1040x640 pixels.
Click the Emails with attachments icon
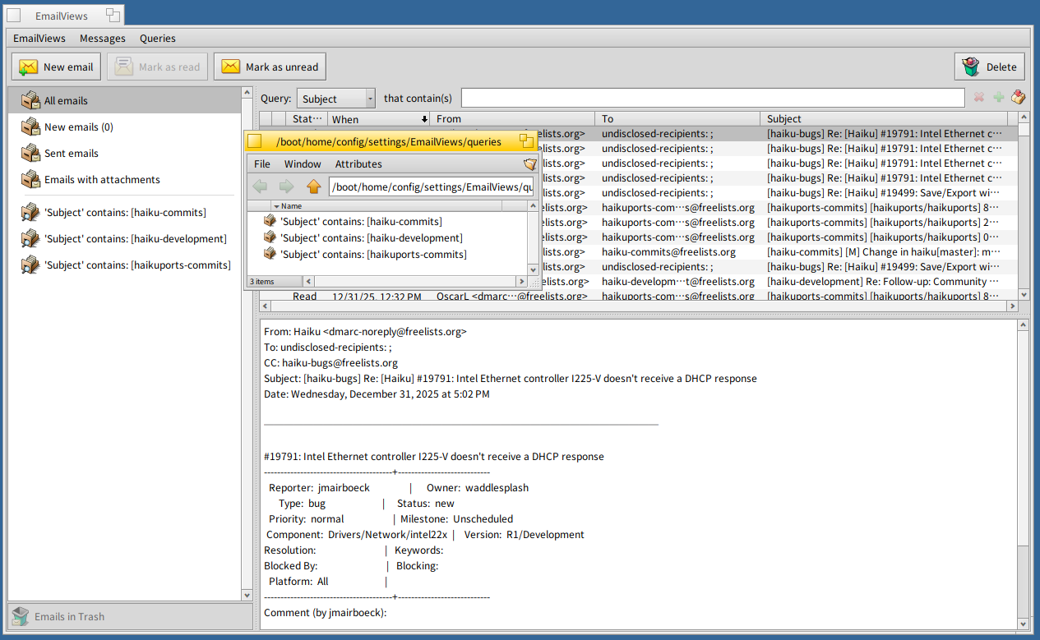point(31,180)
